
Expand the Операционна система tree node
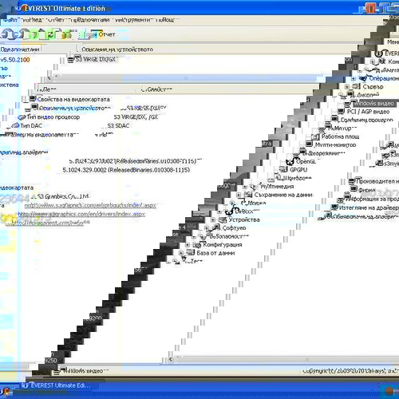(x=354, y=78)
